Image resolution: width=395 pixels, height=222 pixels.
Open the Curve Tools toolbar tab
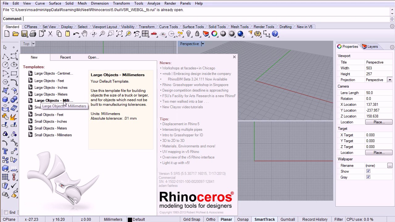(x=168, y=27)
